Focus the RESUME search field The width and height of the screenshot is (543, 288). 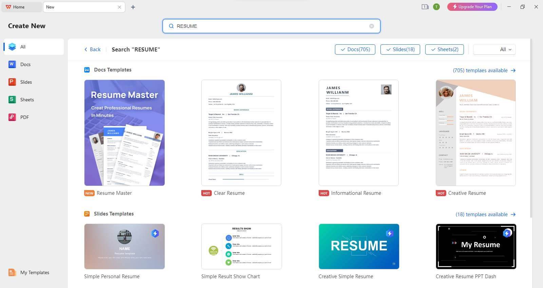click(x=271, y=26)
